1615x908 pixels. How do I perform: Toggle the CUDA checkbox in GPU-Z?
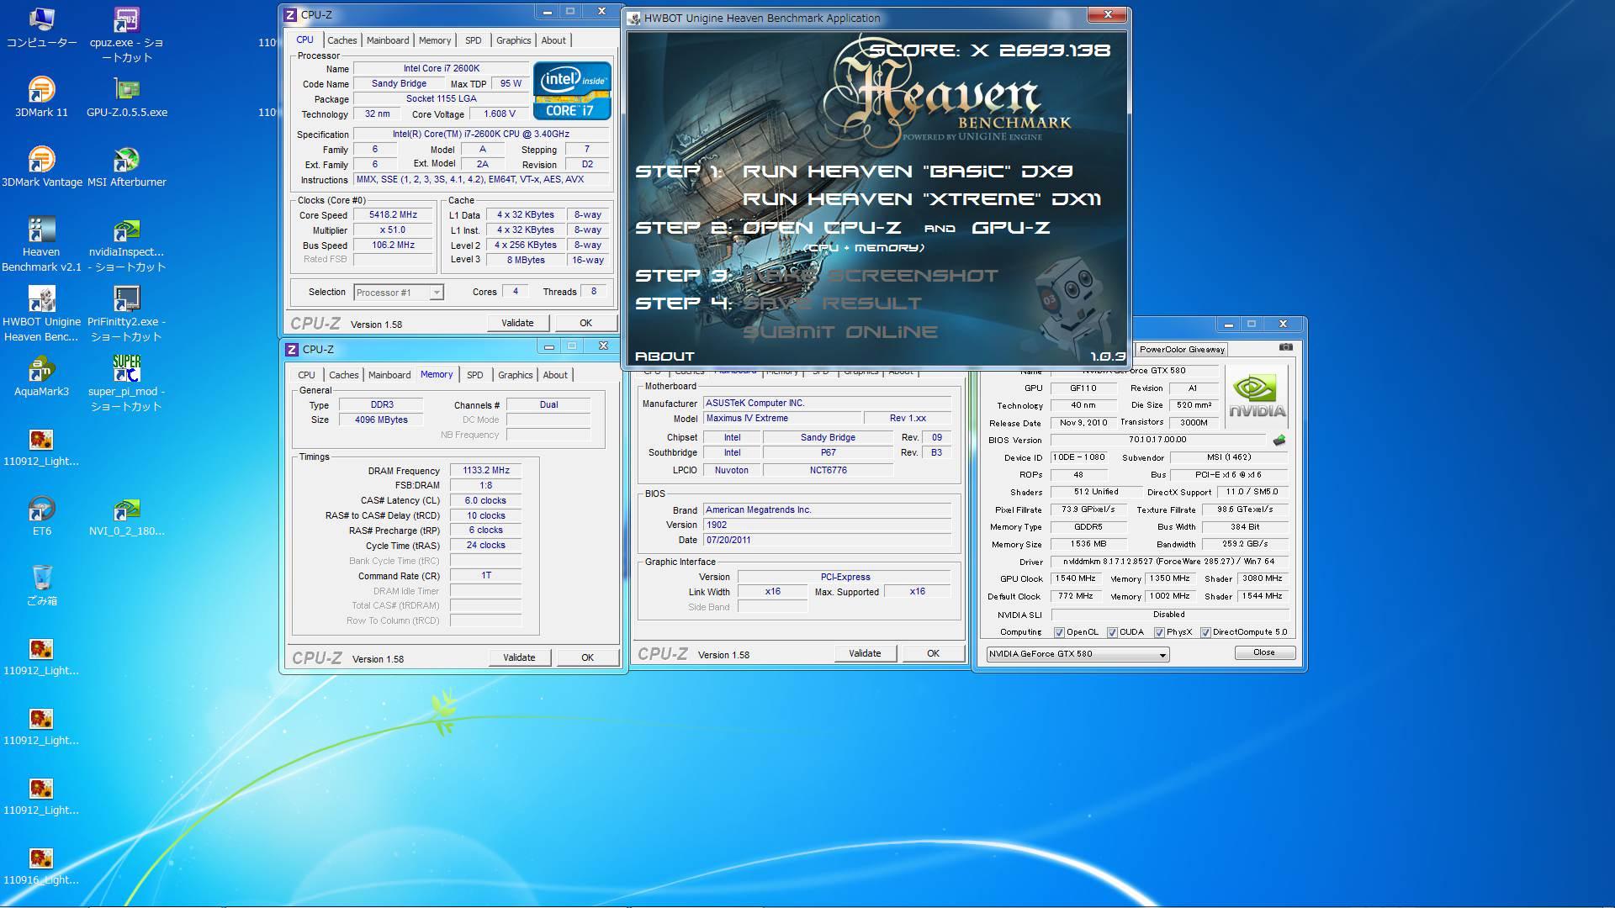coord(1112,632)
